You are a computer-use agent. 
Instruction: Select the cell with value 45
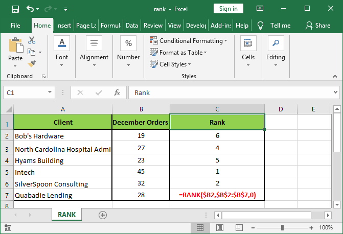click(141, 172)
